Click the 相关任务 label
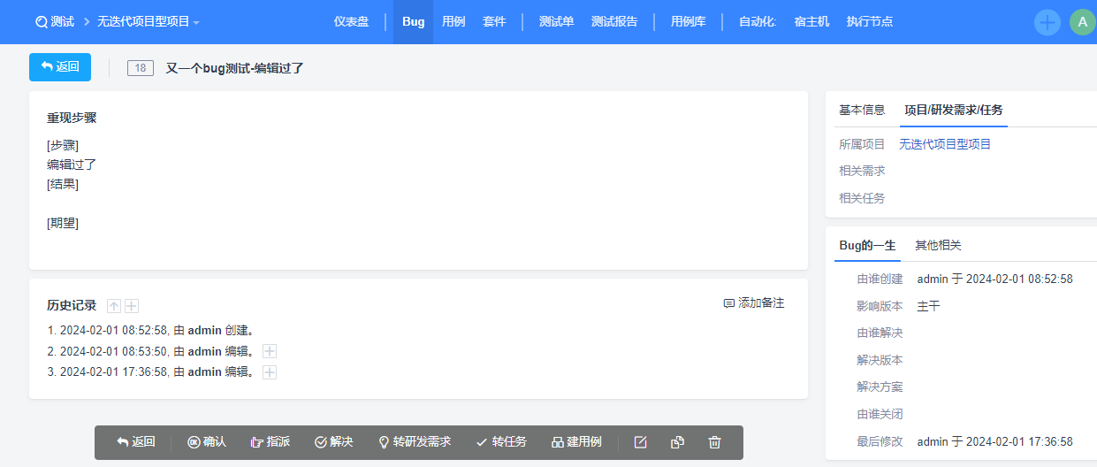The height and width of the screenshot is (467, 1097). point(862,198)
